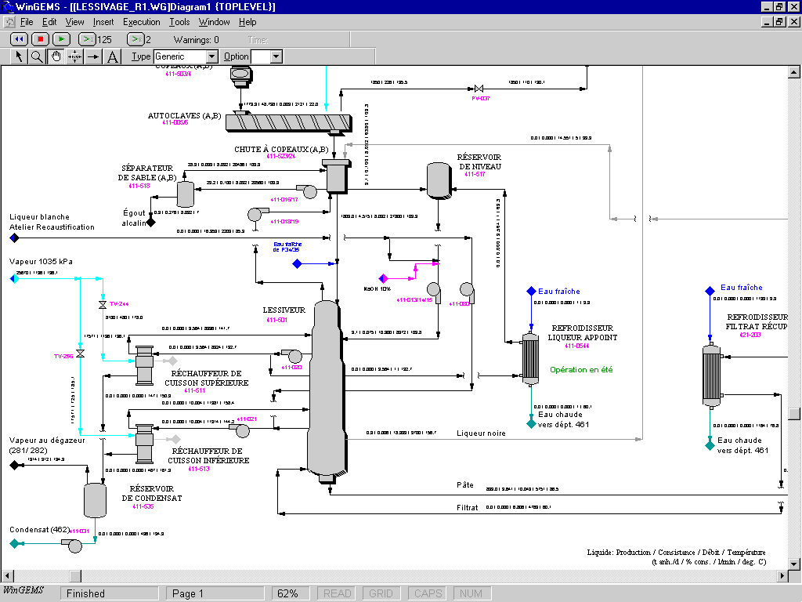Image resolution: width=802 pixels, height=602 pixels.
Task: Open the Window menu
Action: [x=213, y=22]
